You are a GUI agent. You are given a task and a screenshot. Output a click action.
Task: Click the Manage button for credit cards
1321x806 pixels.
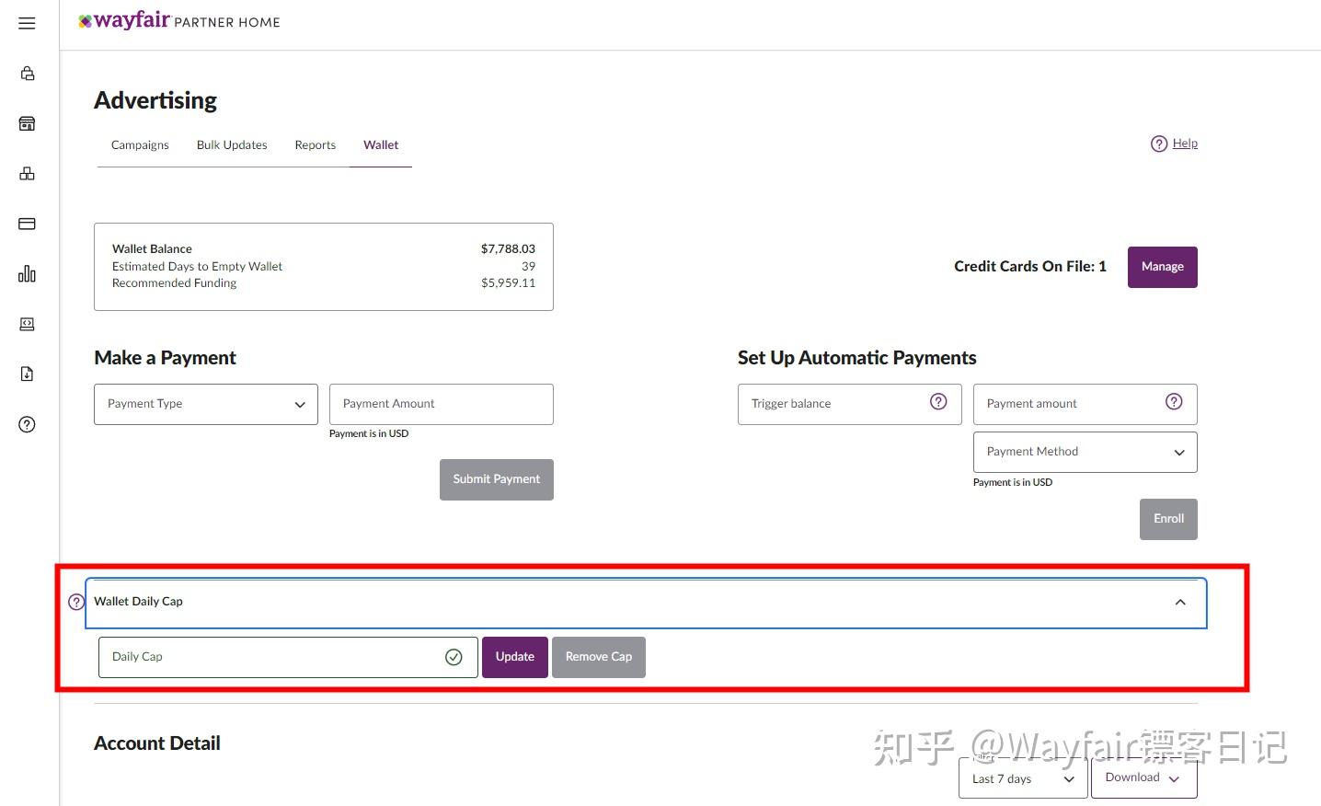(1162, 267)
